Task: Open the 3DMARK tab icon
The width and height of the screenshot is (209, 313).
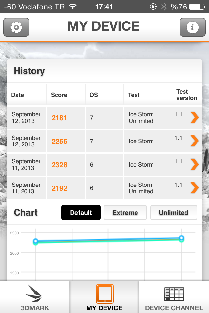Action: point(34,293)
